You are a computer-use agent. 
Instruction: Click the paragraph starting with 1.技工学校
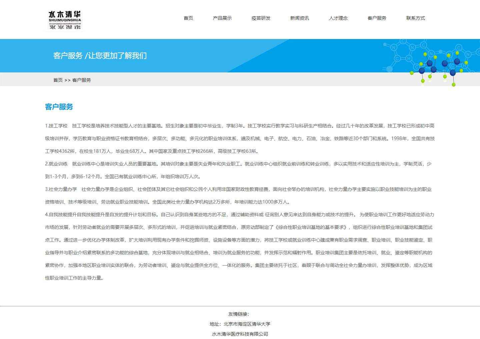(239, 138)
